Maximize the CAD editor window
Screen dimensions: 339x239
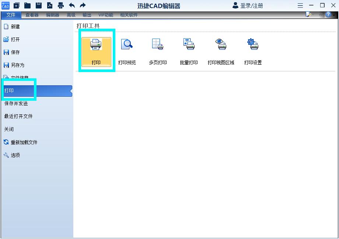322,6
